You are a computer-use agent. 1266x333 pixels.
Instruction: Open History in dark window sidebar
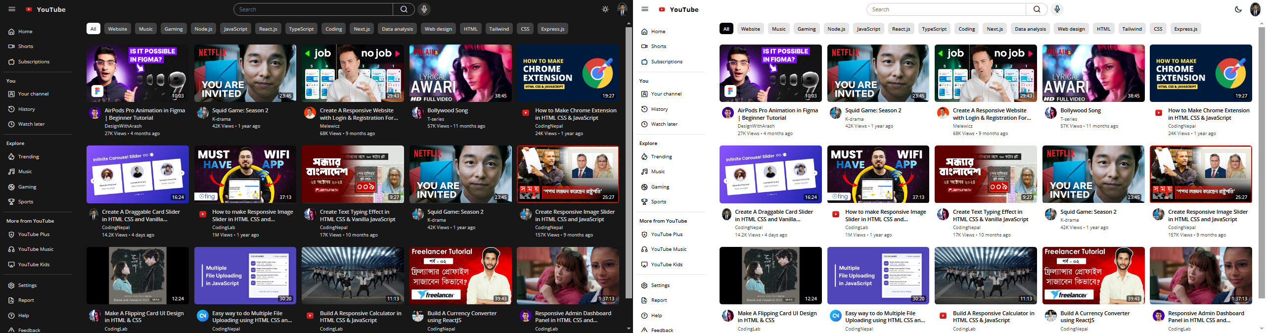pos(39,109)
